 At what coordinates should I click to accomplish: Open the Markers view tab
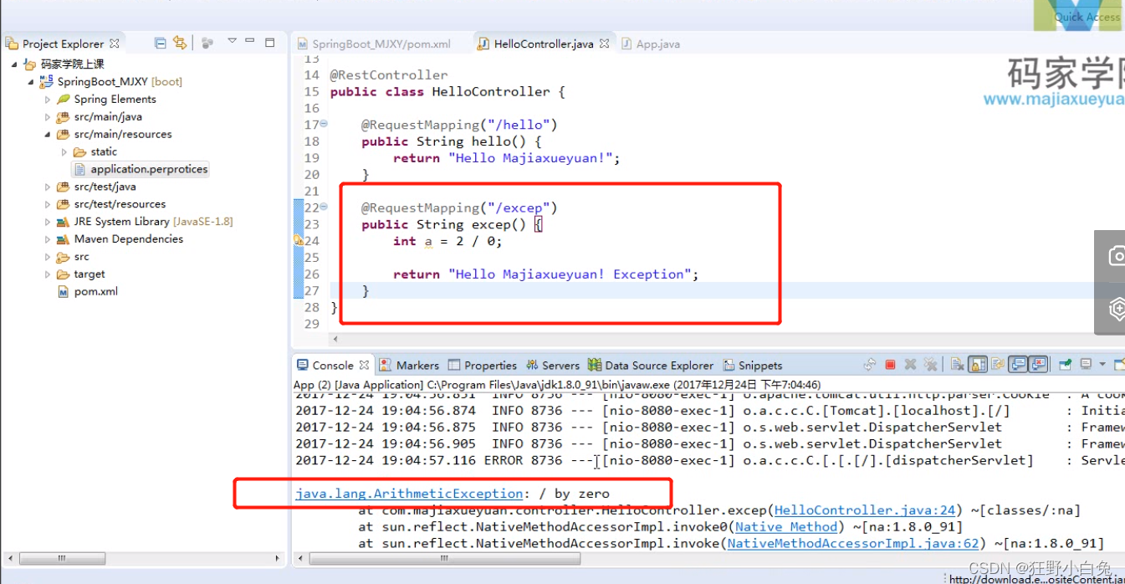click(x=409, y=365)
